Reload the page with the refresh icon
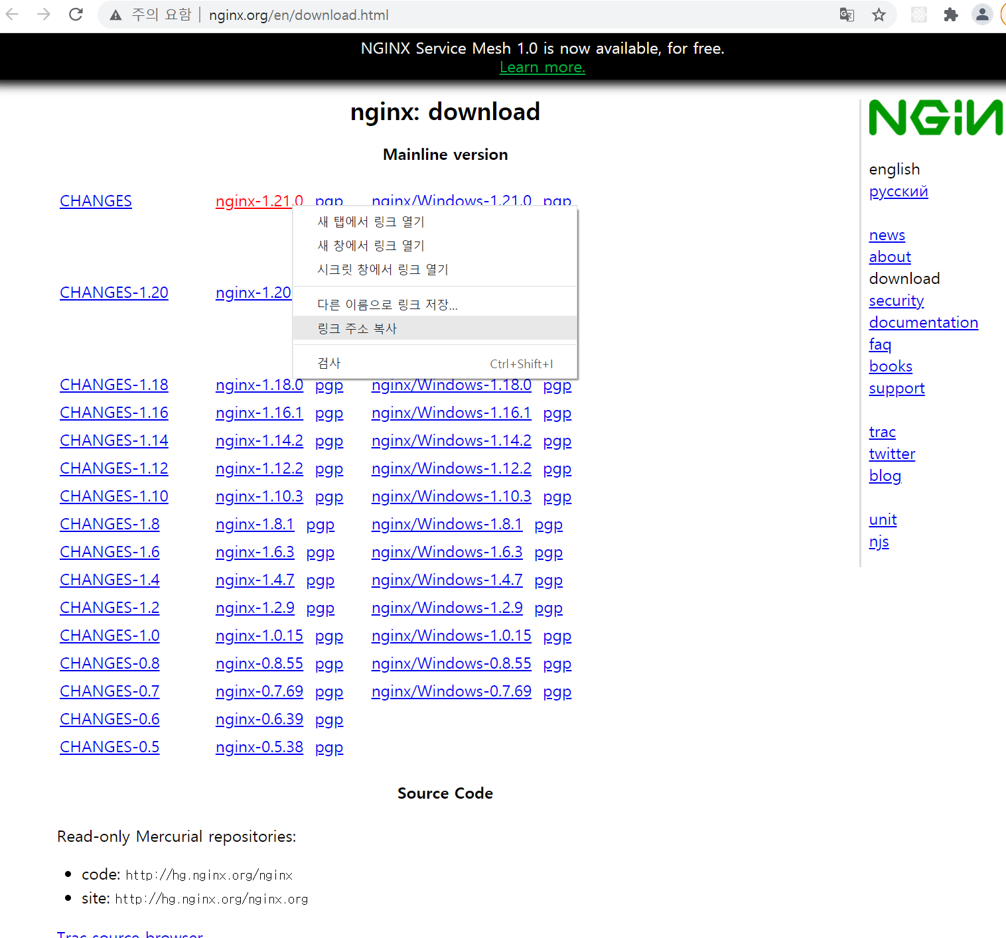This screenshot has width=1006, height=938. coord(76,14)
